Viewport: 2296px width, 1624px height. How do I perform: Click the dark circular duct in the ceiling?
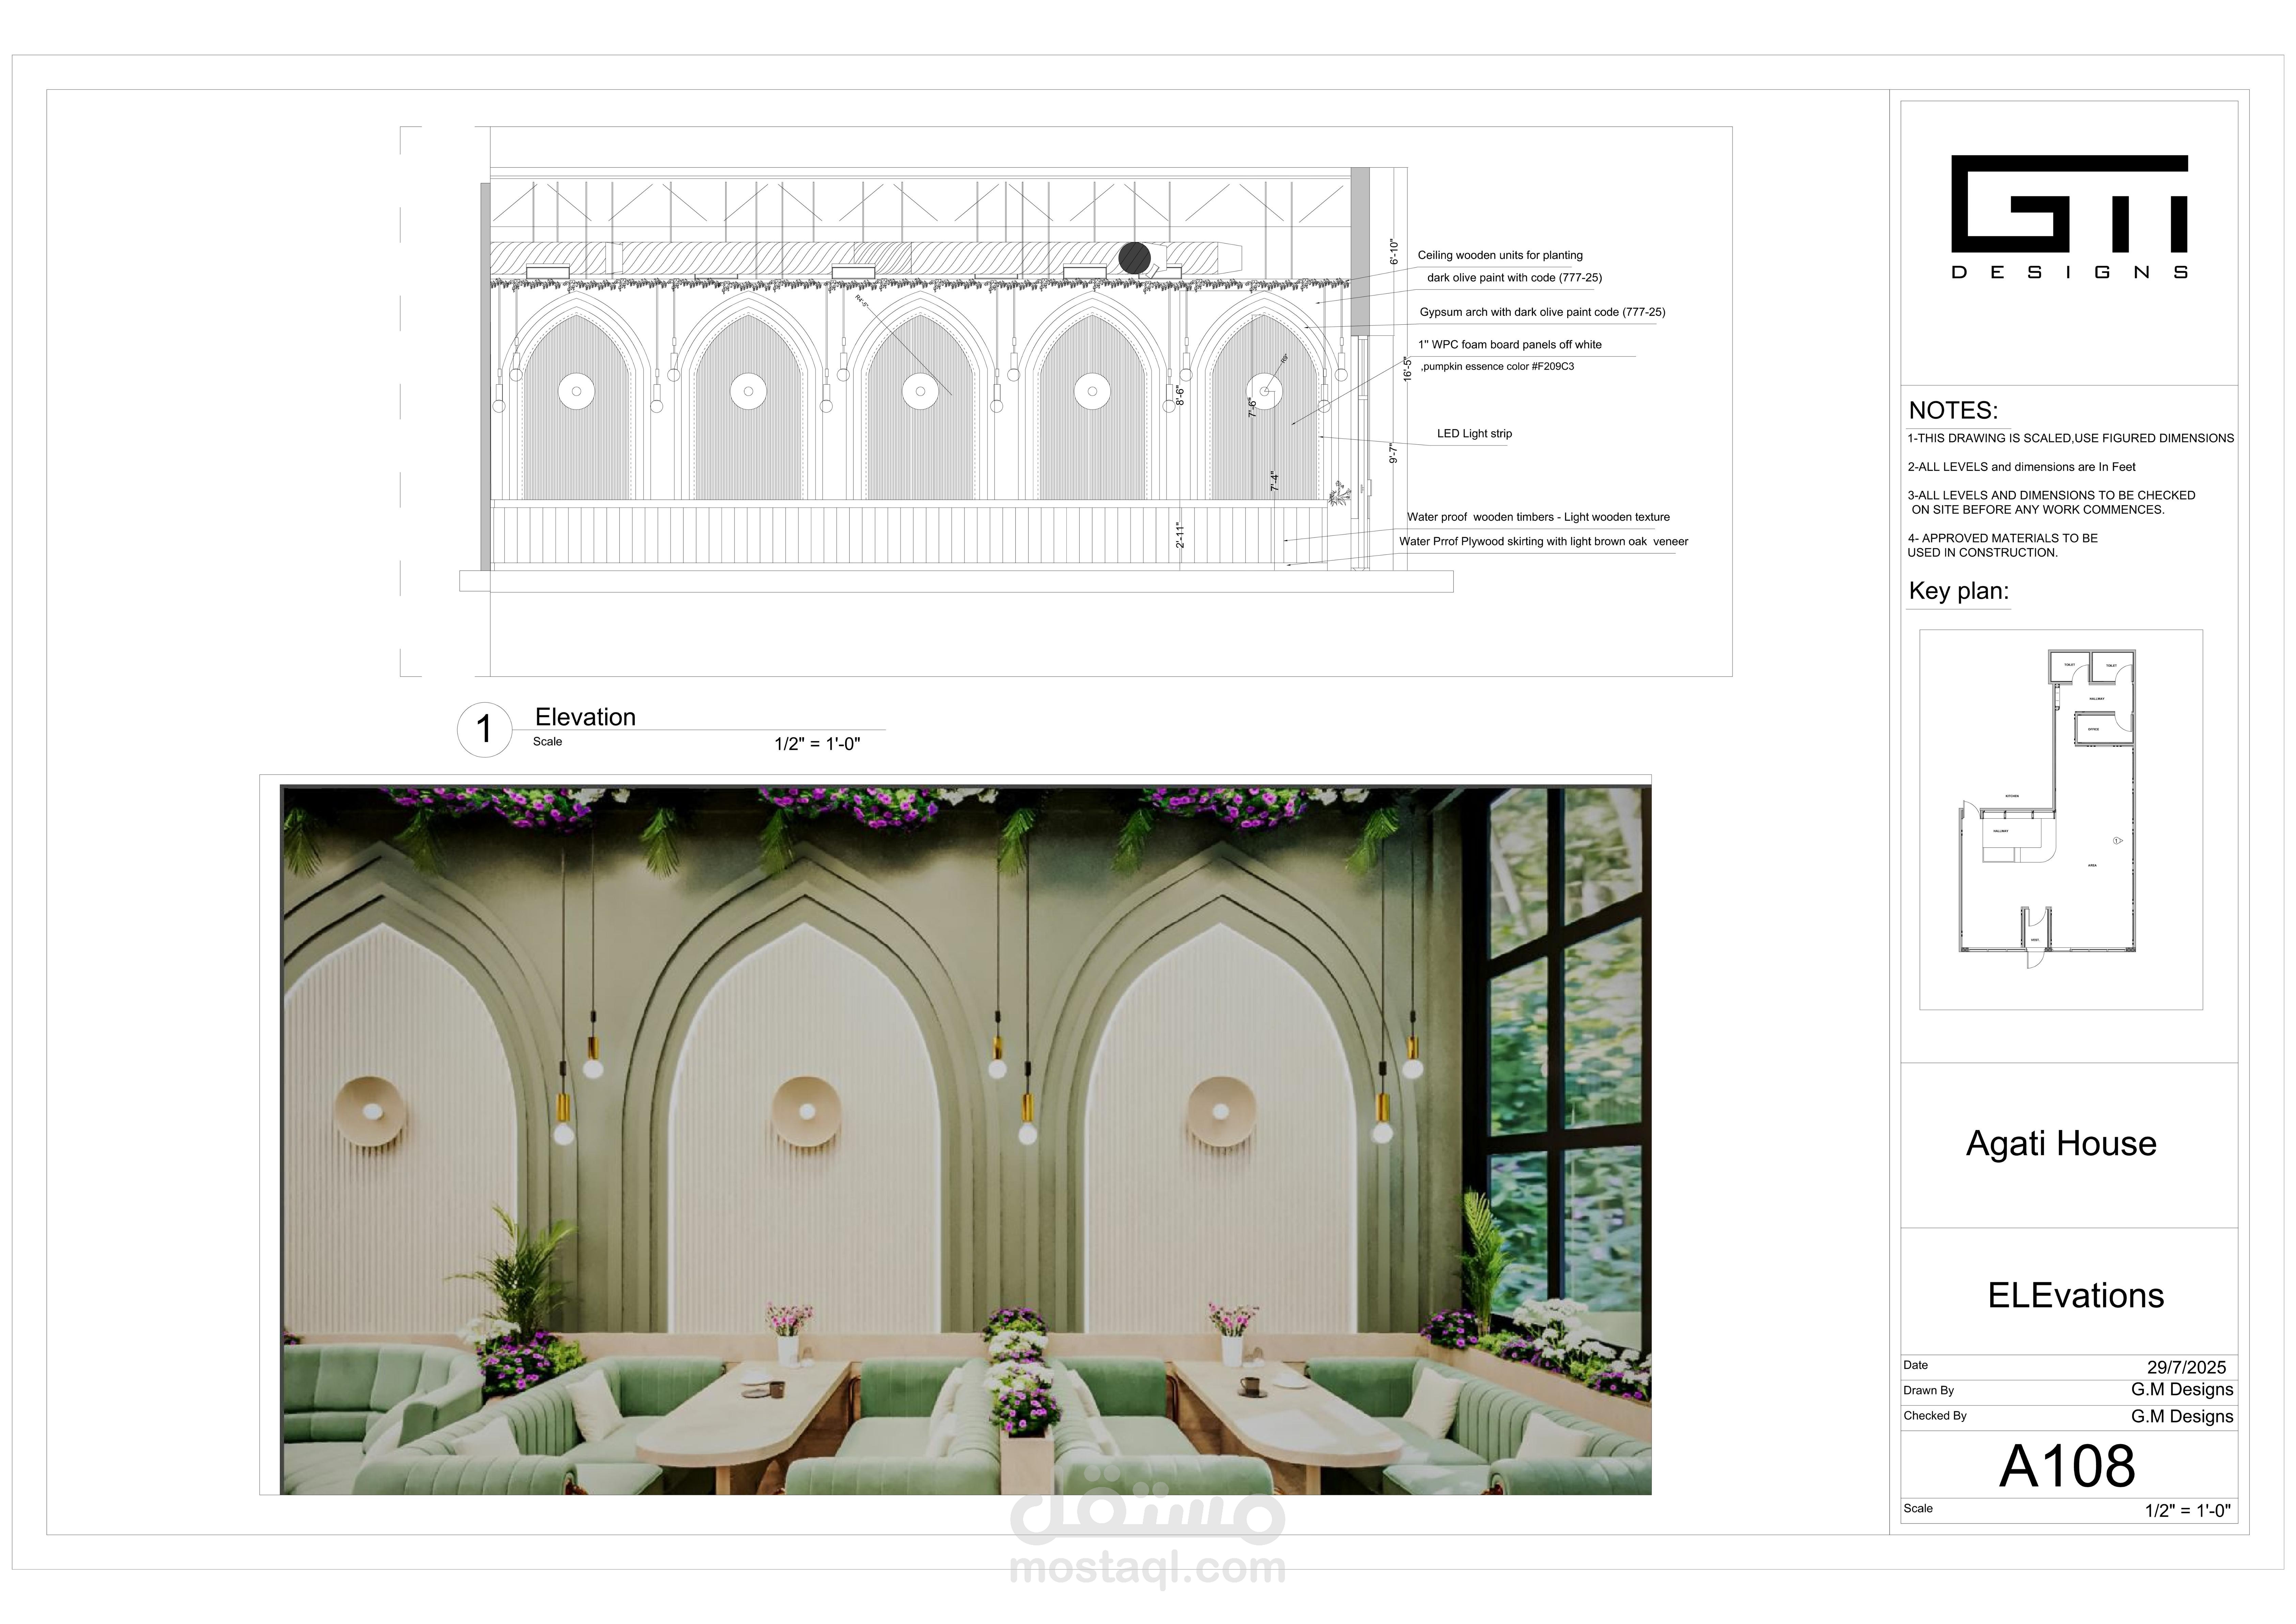click(x=1134, y=258)
